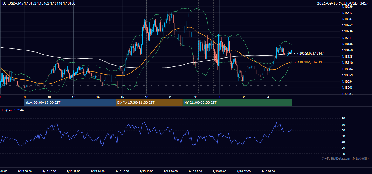Click price axis value 1.18186
Viewport: 372px width, 174px height.
pos(348,44)
